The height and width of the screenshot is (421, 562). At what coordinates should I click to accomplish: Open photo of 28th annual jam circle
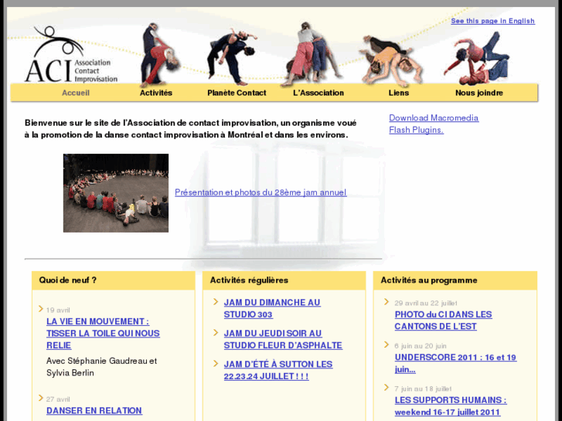pos(116,193)
